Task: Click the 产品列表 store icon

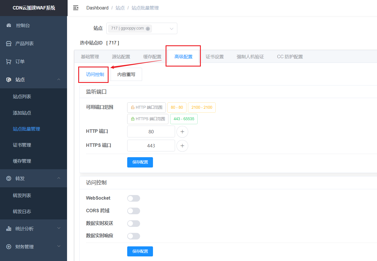Action: pyautogui.click(x=9, y=44)
